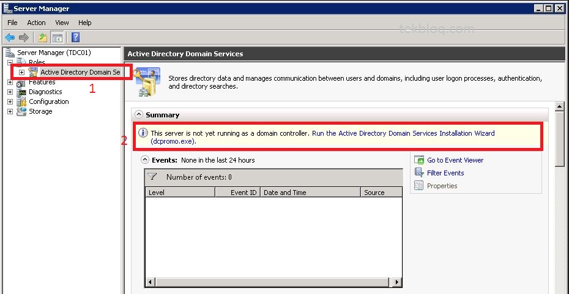Click the details pane vertical scrollbar thumb
This screenshot has height=294, width=569.
[x=560, y=139]
